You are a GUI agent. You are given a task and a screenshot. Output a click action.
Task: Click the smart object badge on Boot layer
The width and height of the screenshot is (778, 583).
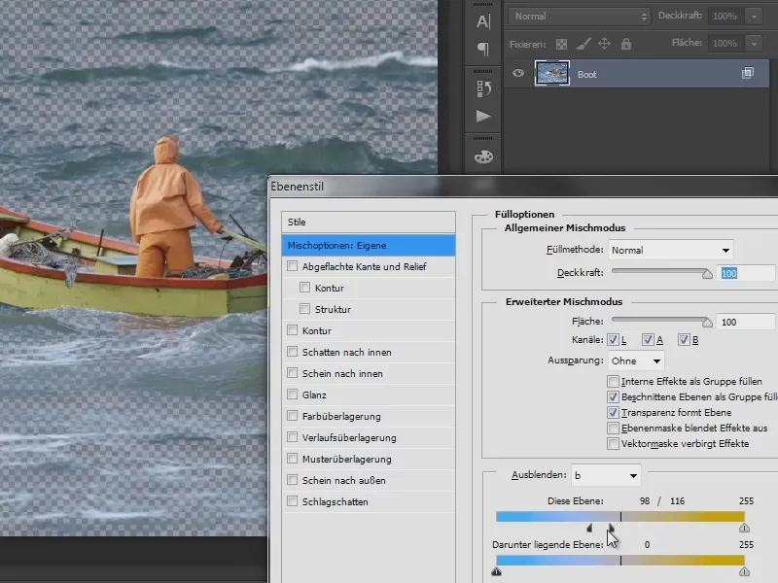[747, 74]
